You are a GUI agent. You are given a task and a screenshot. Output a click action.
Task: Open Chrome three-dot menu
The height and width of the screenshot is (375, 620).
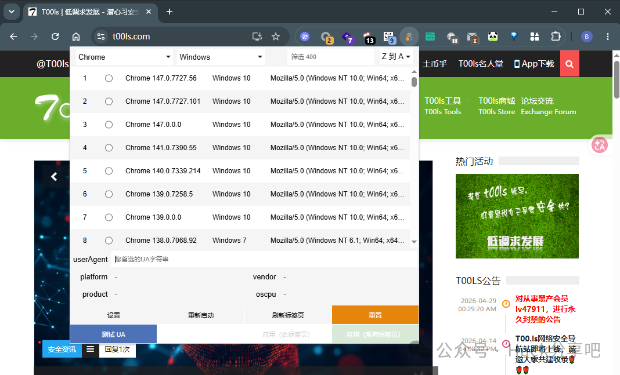click(x=608, y=37)
